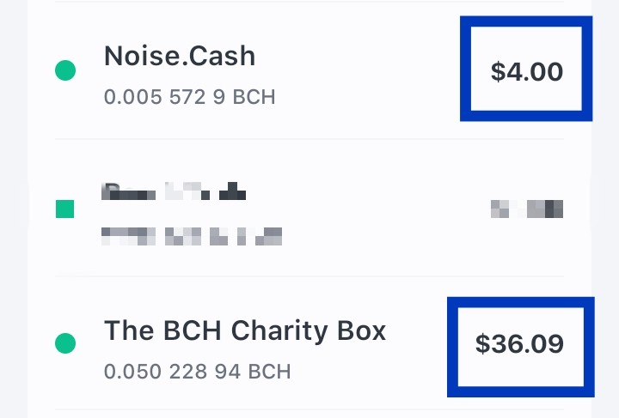Click the pixelated BCH balance under blurred name

(192, 236)
